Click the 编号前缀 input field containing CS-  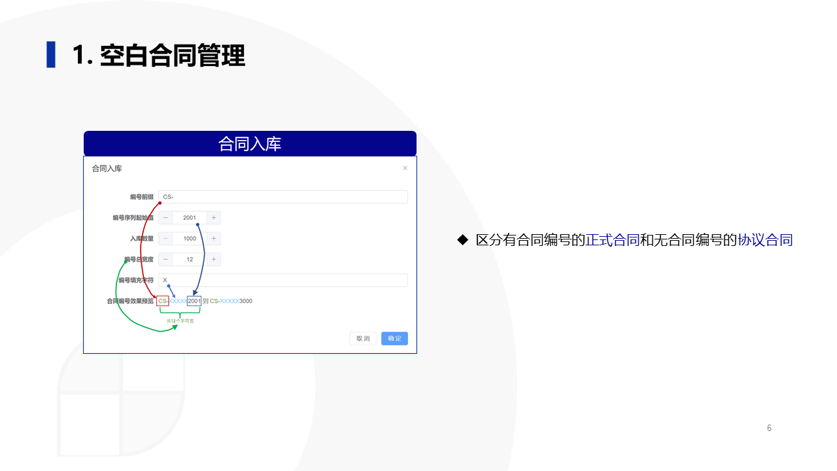click(x=283, y=197)
